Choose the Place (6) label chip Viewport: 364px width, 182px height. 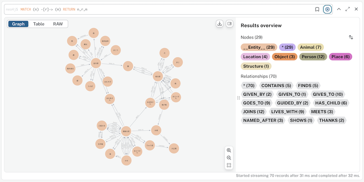tap(341, 57)
